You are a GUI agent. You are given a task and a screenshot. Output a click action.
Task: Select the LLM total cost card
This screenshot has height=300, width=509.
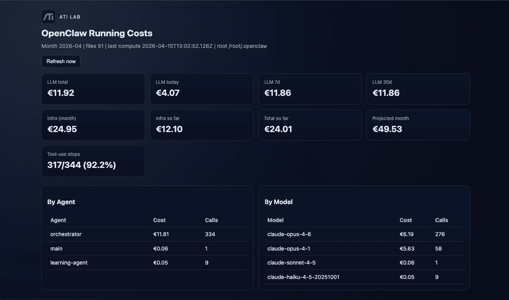coord(93,89)
